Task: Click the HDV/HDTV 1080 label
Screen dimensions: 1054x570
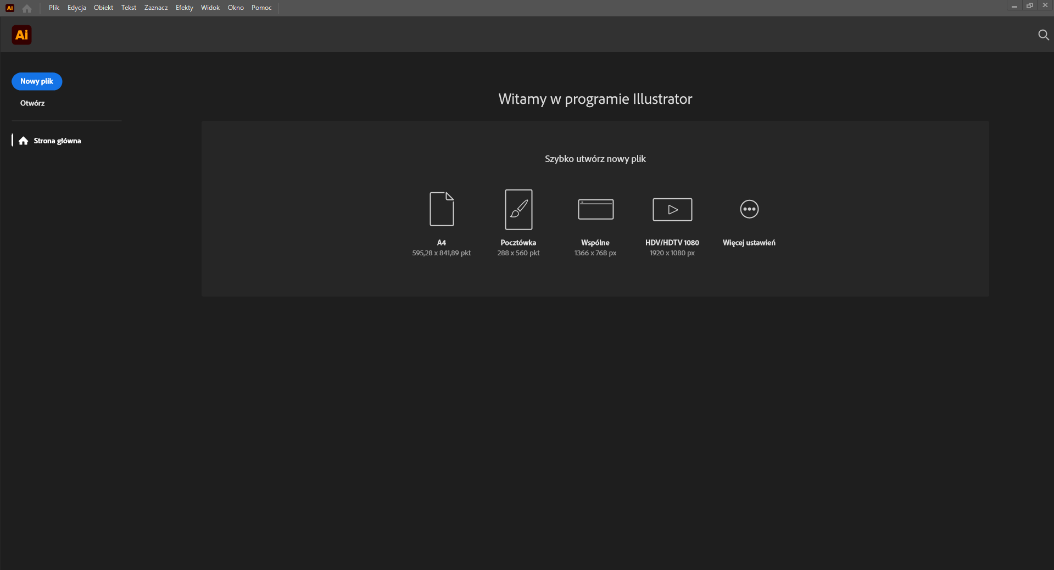Action: click(672, 243)
